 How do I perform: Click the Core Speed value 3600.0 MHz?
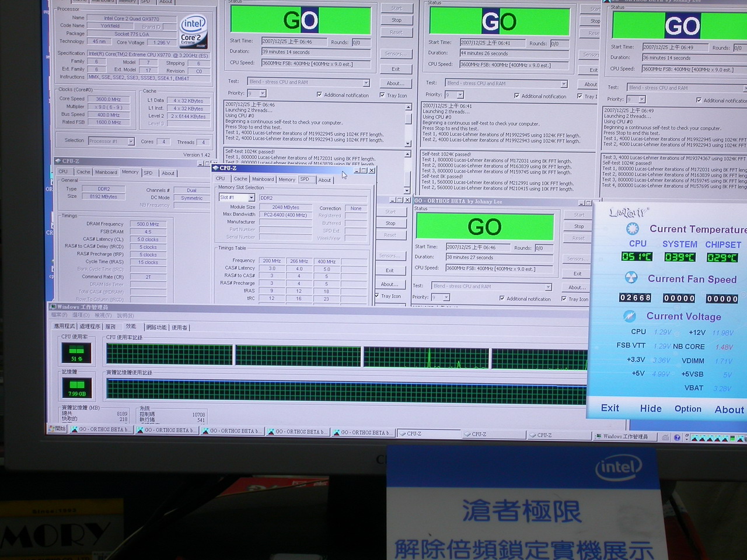click(x=109, y=99)
